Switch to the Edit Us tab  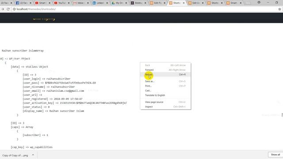[195, 3]
